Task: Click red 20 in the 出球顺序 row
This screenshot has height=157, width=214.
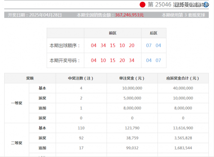Action: tap(131, 45)
